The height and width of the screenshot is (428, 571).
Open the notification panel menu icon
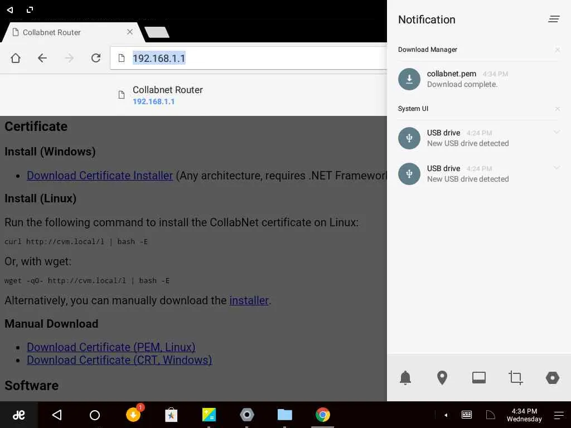point(554,20)
